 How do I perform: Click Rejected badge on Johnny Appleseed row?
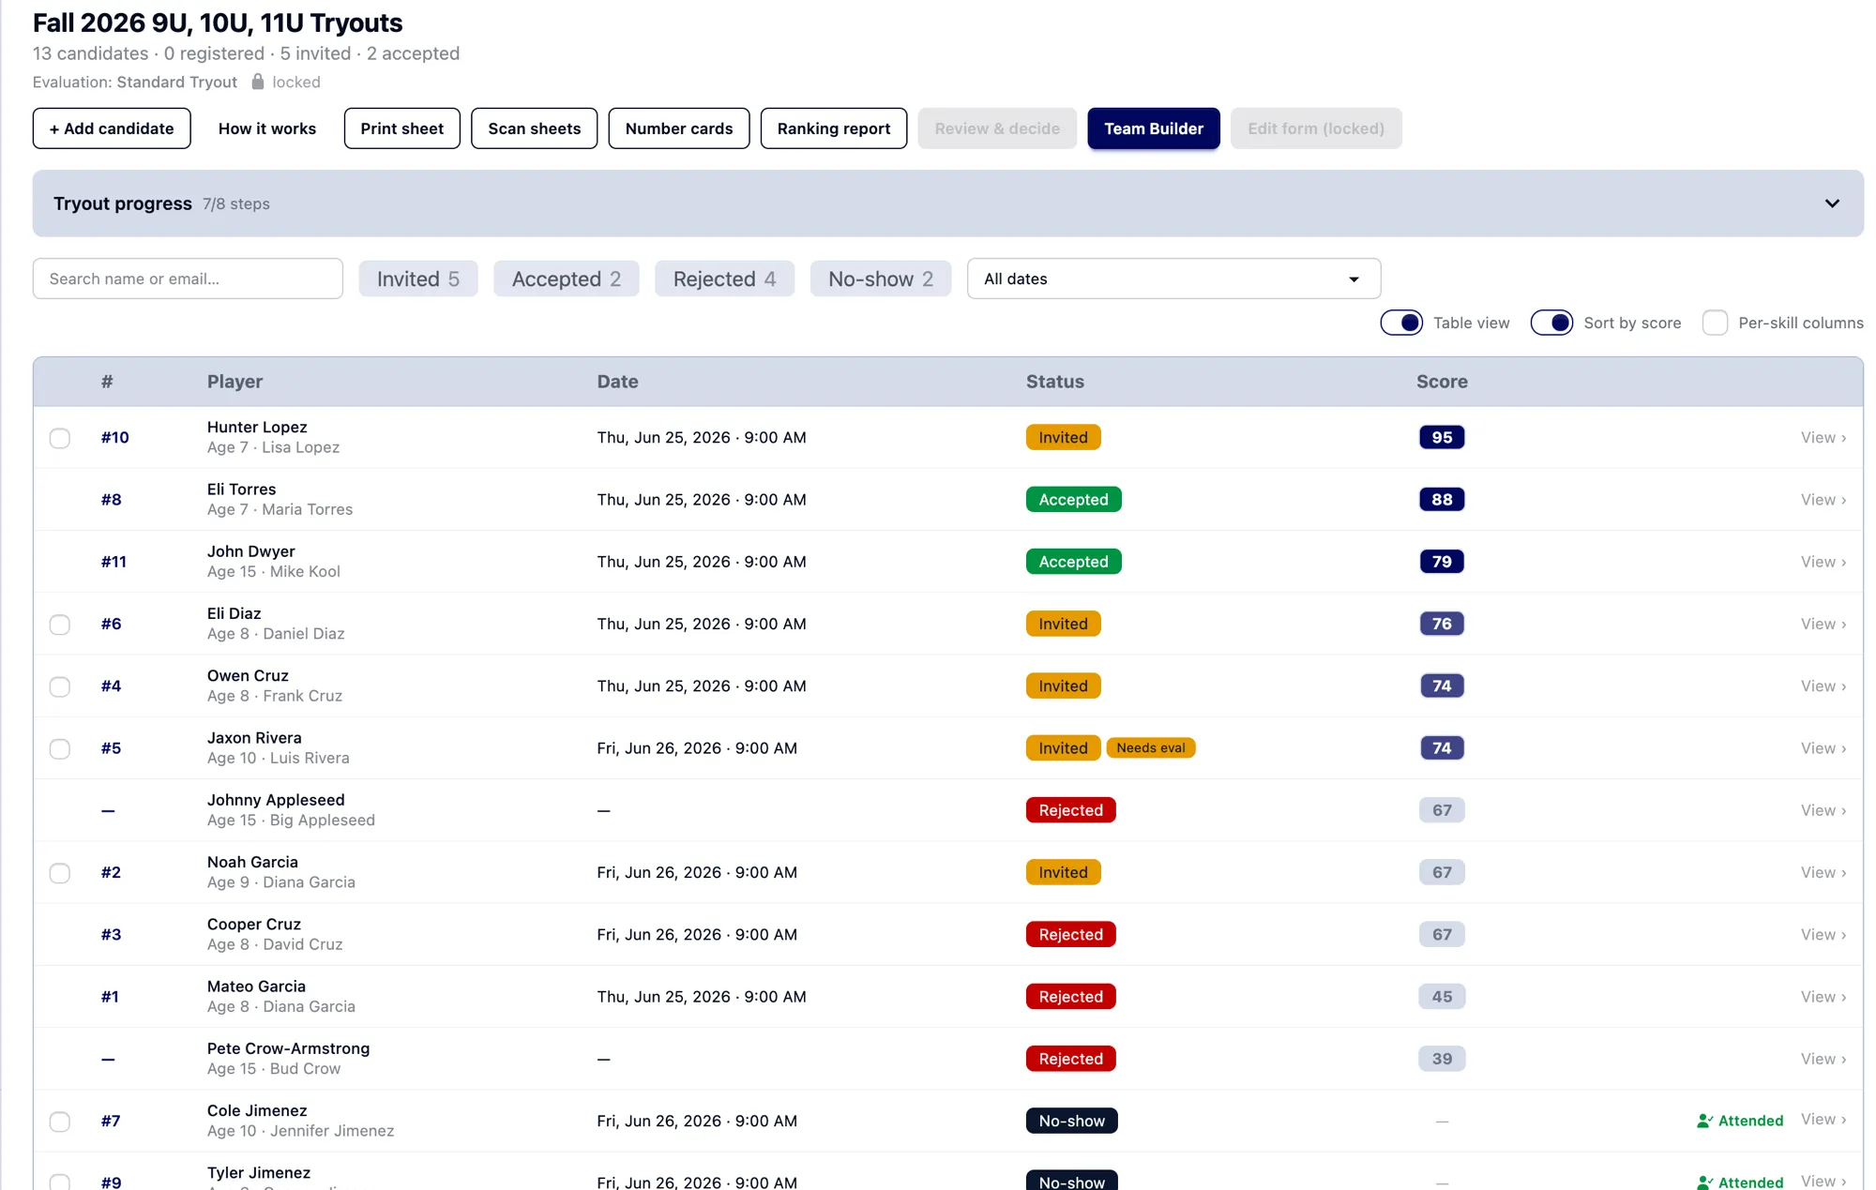click(x=1070, y=810)
